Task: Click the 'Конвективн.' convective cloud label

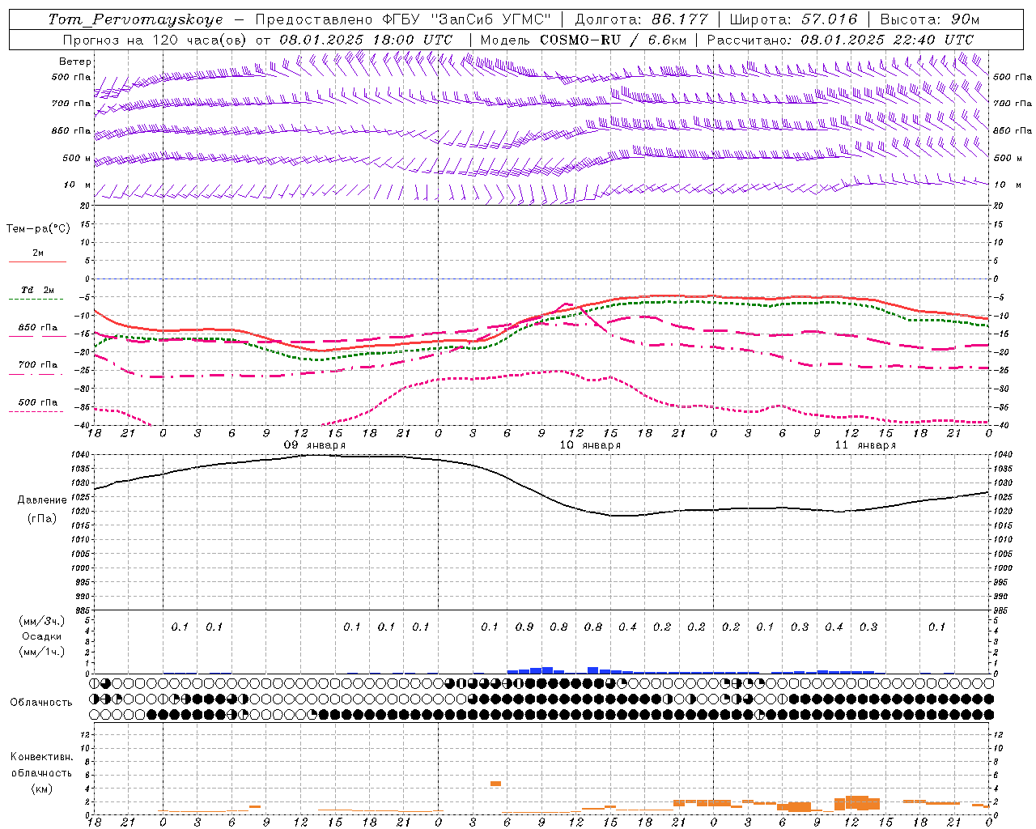Action: [x=41, y=757]
